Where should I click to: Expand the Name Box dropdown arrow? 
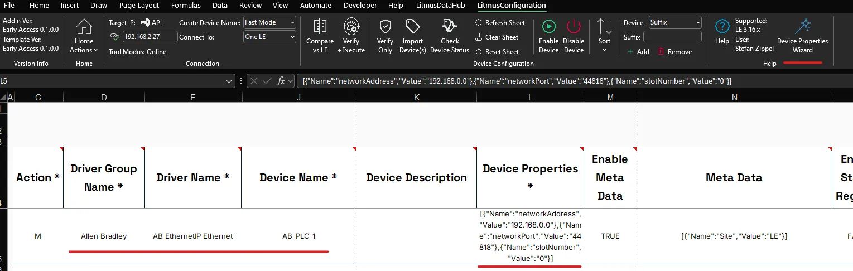pos(230,81)
